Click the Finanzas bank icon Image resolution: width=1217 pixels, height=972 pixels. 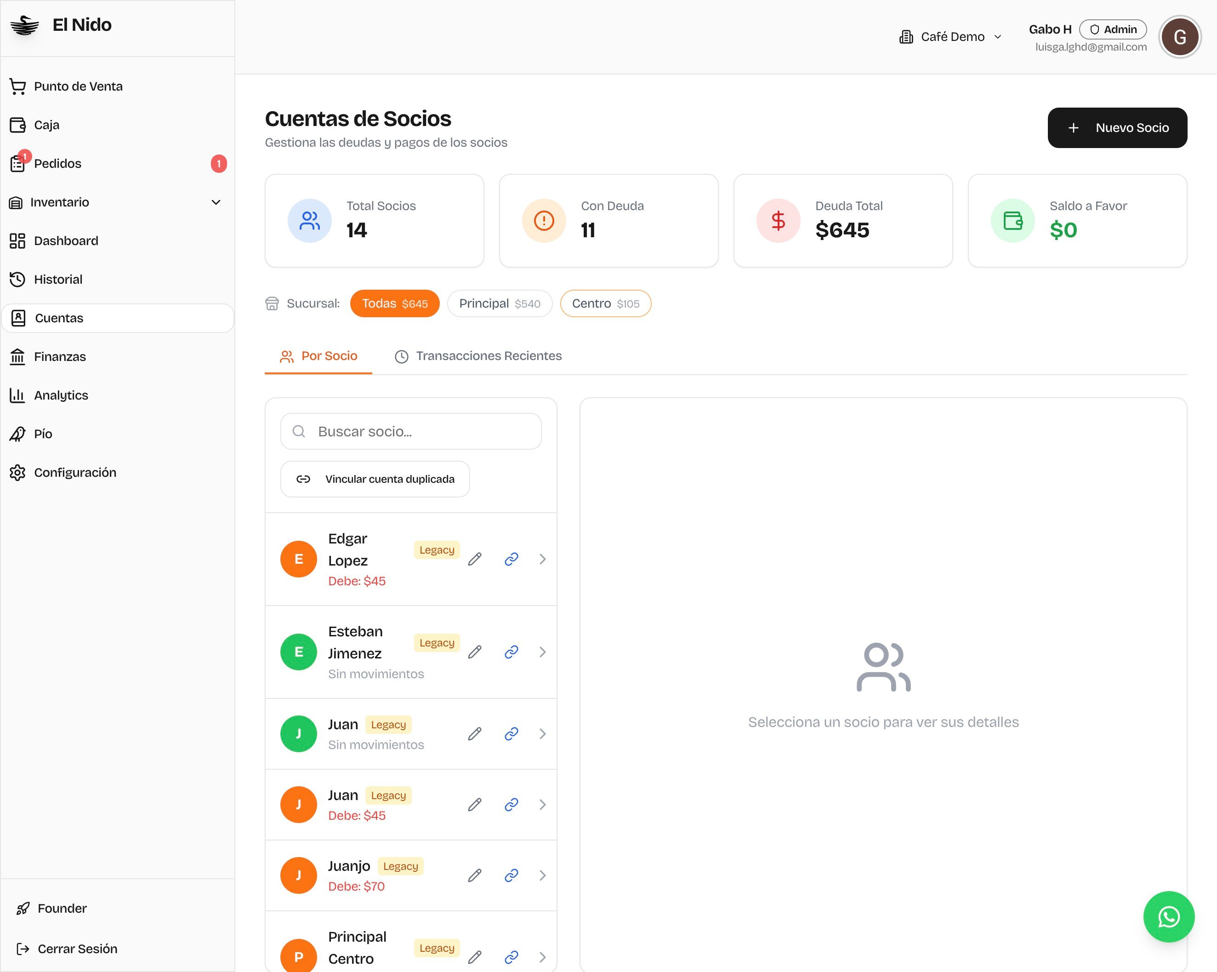pyautogui.click(x=17, y=357)
